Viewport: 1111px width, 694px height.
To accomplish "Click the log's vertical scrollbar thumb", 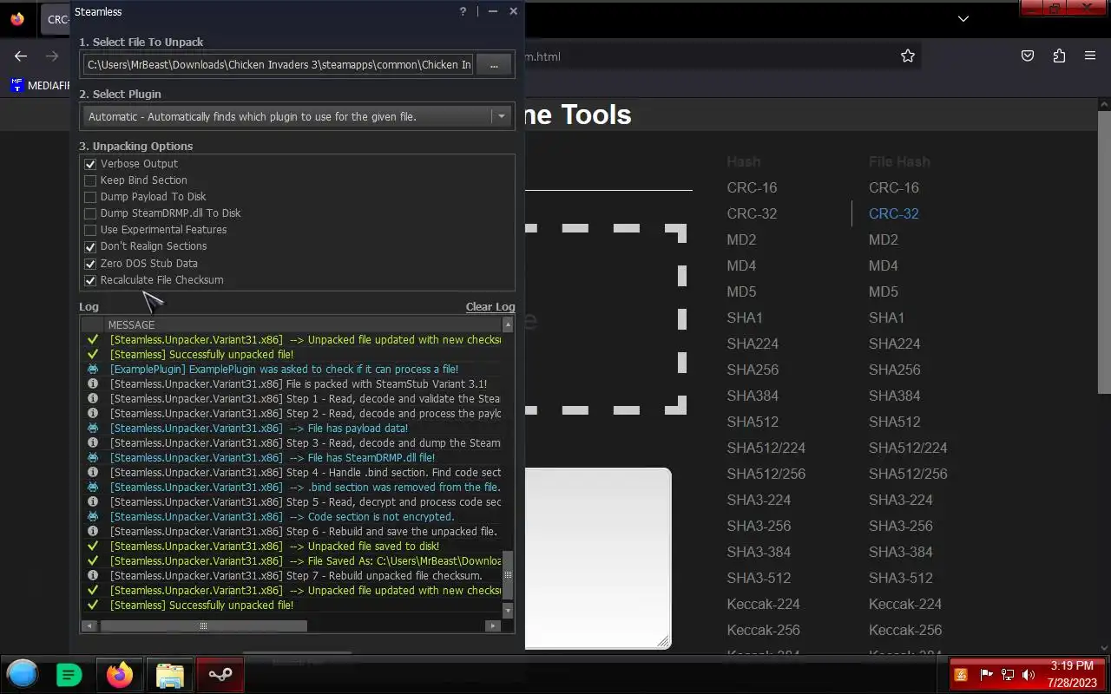I will pos(508,574).
